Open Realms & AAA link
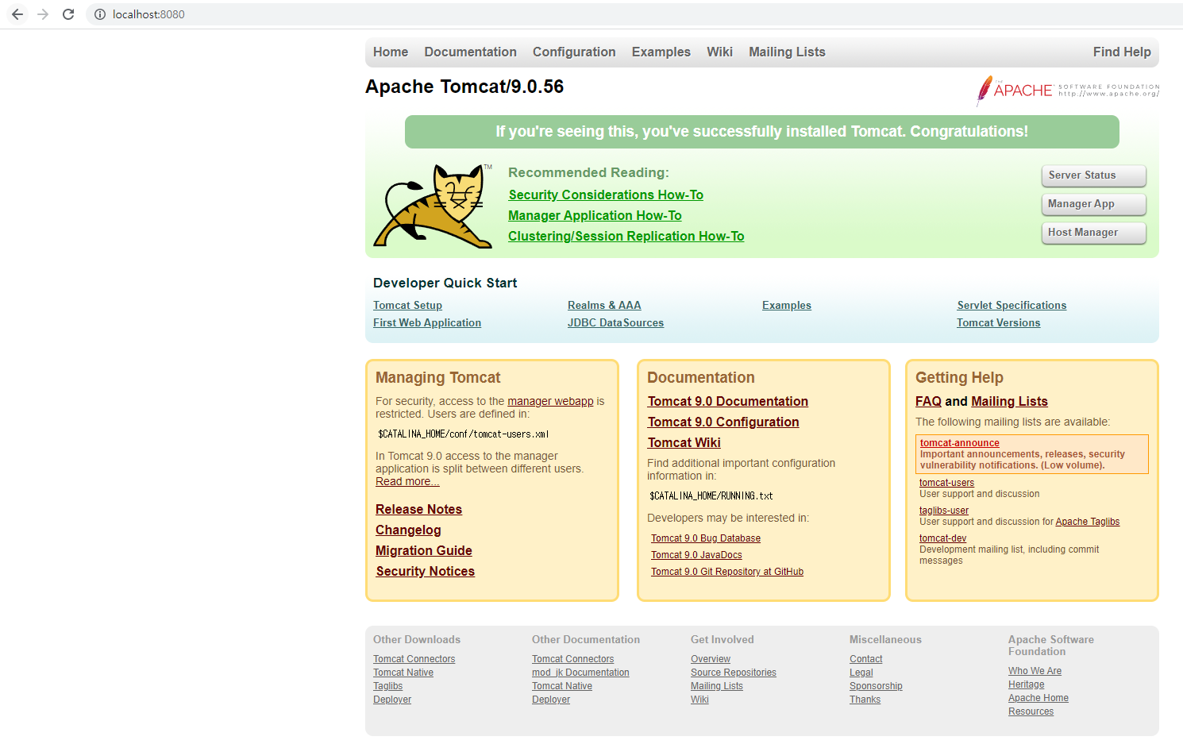This screenshot has height=748, width=1183. (x=604, y=306)
